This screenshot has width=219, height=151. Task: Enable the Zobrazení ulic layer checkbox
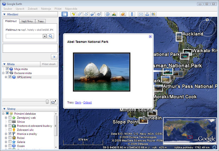(10, 129)
